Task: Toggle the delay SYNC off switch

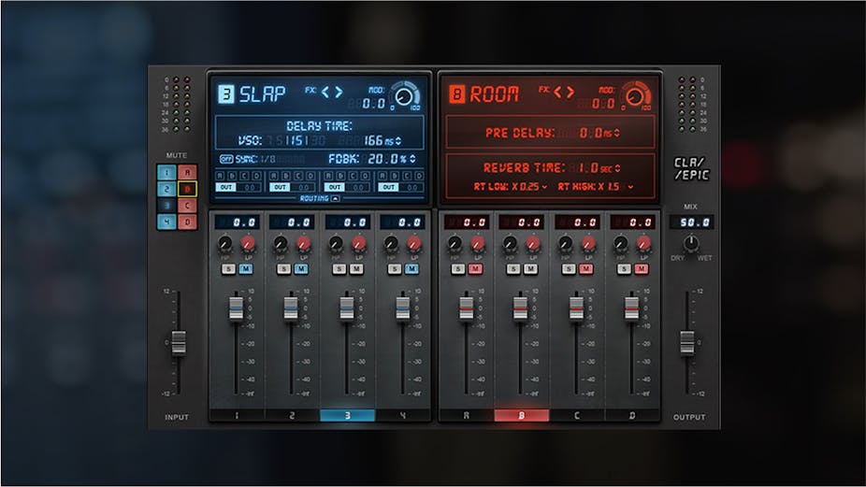Action: pos(225,159)
